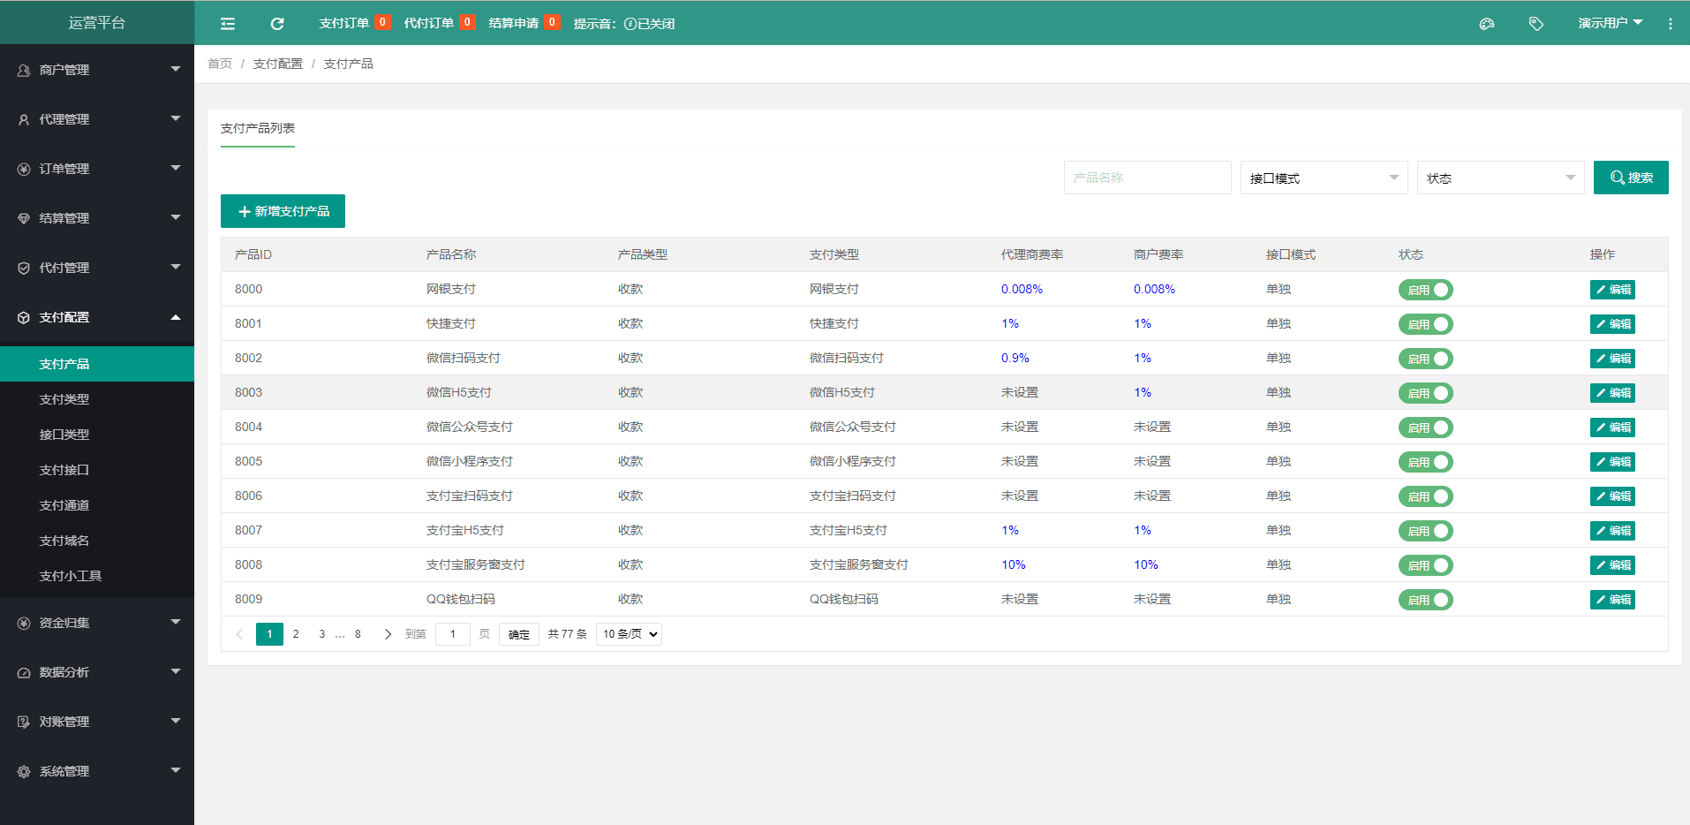The width and height of the screenshot is (1690, 825).
Task: Open the theme palette icon
Action: (x=1487, y=24)
